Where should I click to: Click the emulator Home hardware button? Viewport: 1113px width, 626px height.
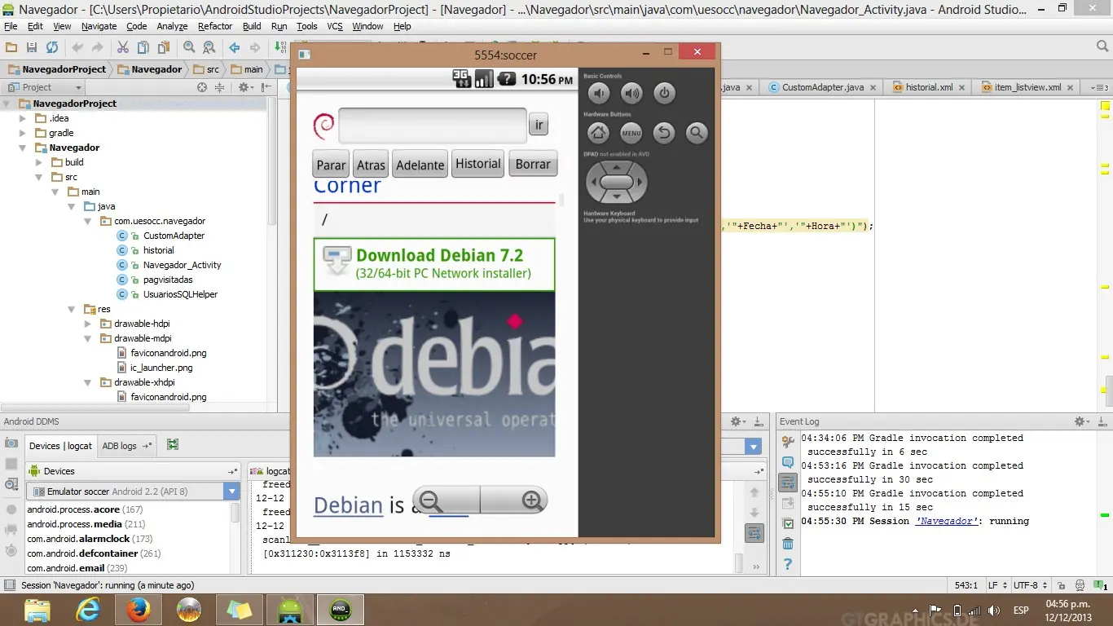click(x=598, y=133)
